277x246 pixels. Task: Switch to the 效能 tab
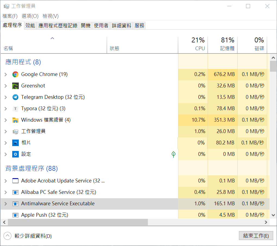(30, 26)
